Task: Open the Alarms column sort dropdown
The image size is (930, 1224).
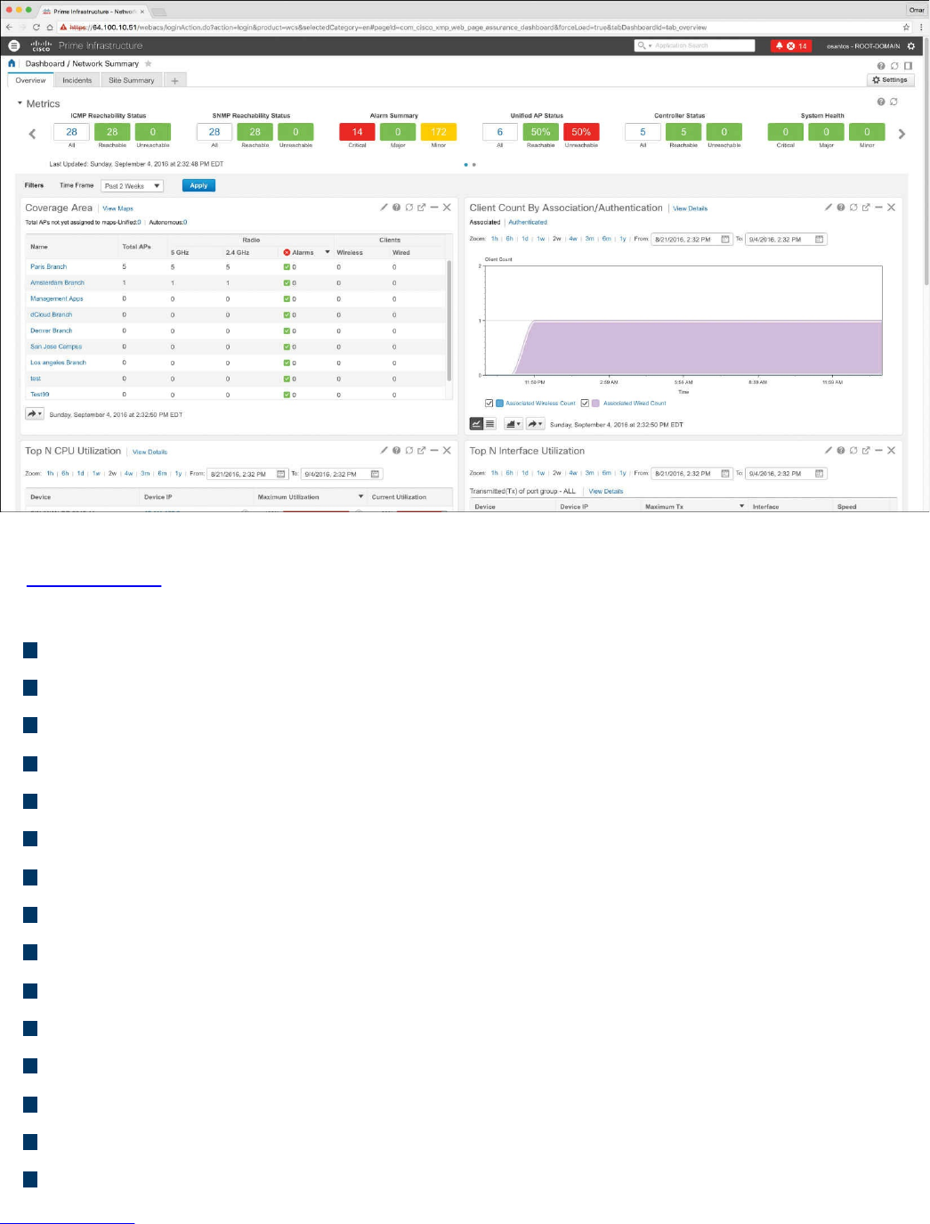Action: (x=327, y=252)
